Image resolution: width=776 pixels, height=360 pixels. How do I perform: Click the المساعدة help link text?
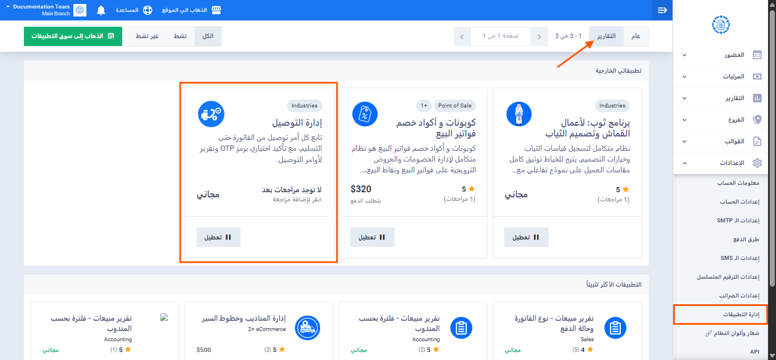[127, 10]
